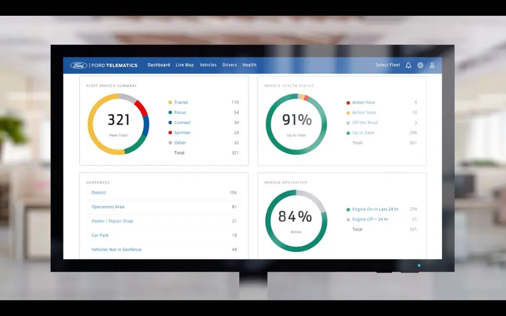The width and height of the screenshot is (506, 316).
Task: Open the user account icon
Action: tap(432, 65)
